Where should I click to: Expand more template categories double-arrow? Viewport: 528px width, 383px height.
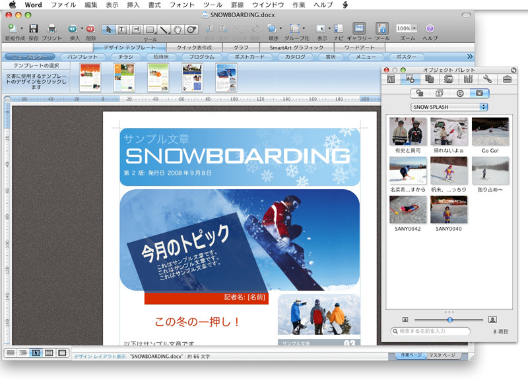click(470, 57)
